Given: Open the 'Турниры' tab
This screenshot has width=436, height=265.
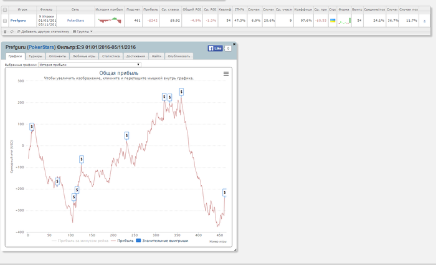Looking at the screenshot, I should pos(36,56).
